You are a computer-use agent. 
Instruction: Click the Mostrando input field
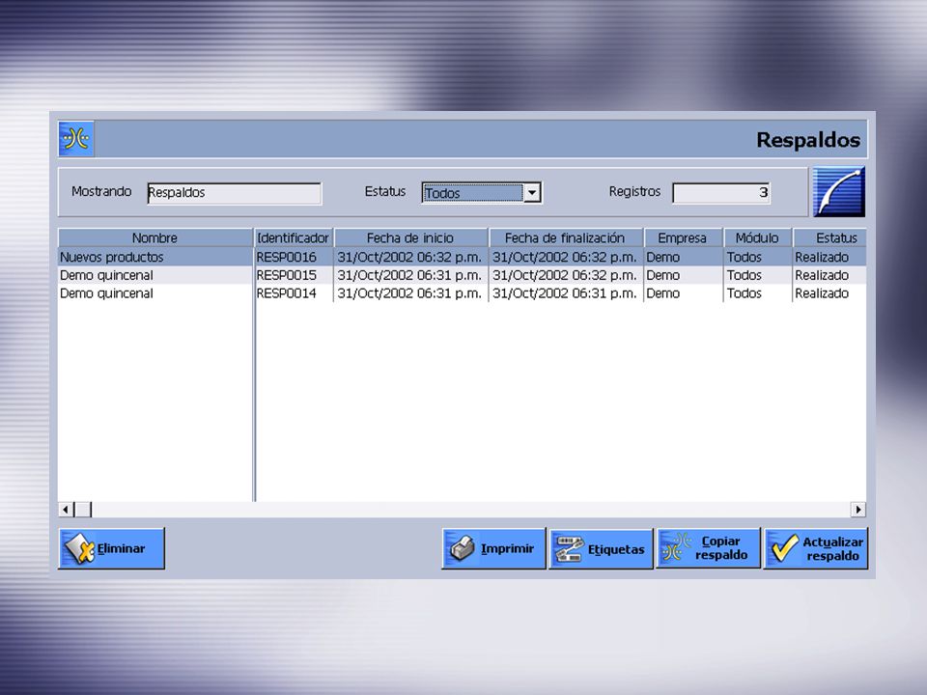point(234,193)
